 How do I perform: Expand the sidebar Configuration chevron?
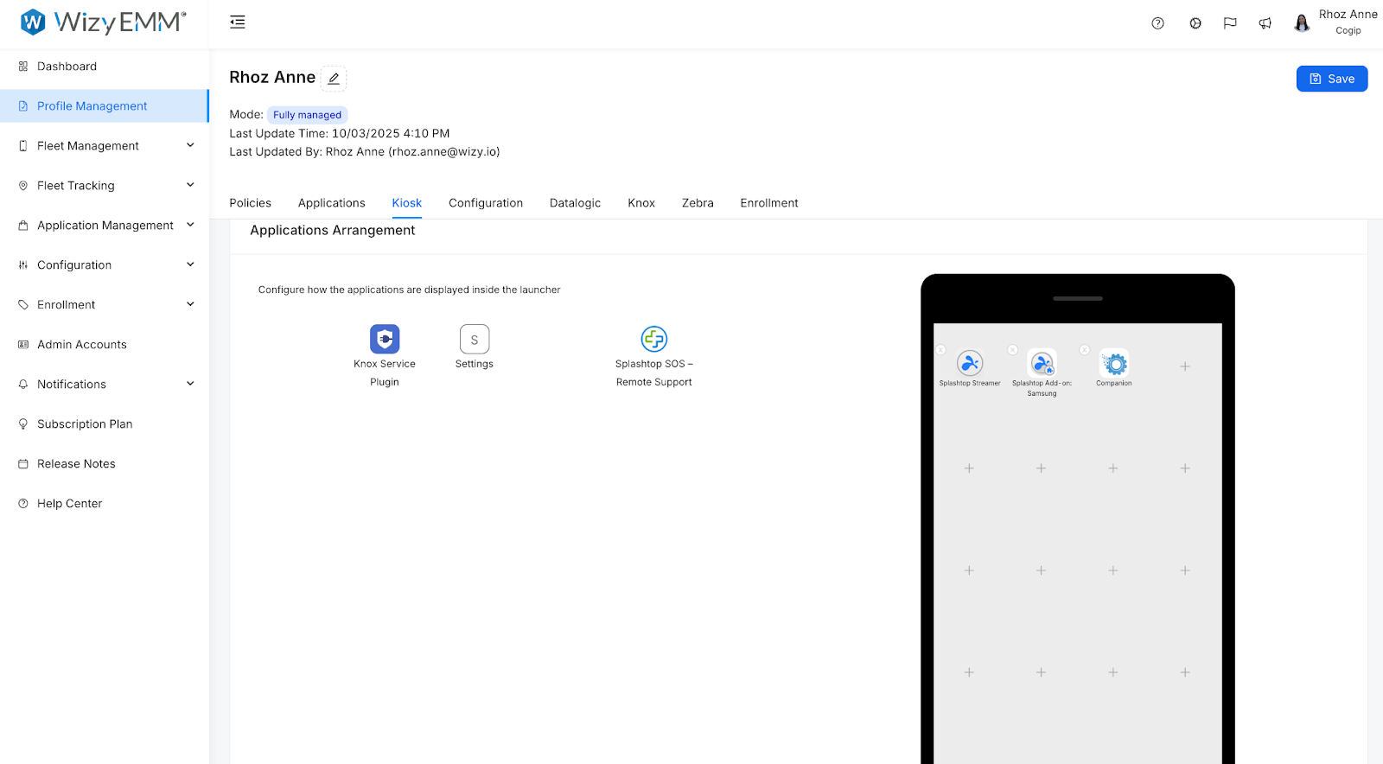(190, 264)
